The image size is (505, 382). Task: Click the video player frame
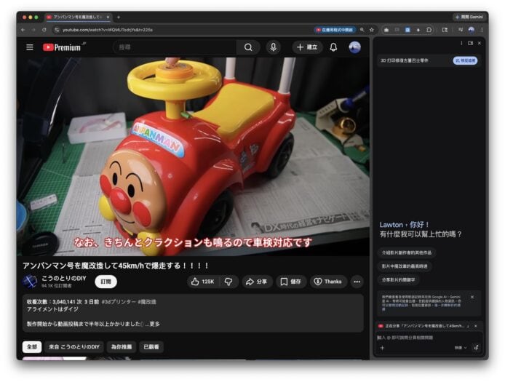(x=193, y=156)
